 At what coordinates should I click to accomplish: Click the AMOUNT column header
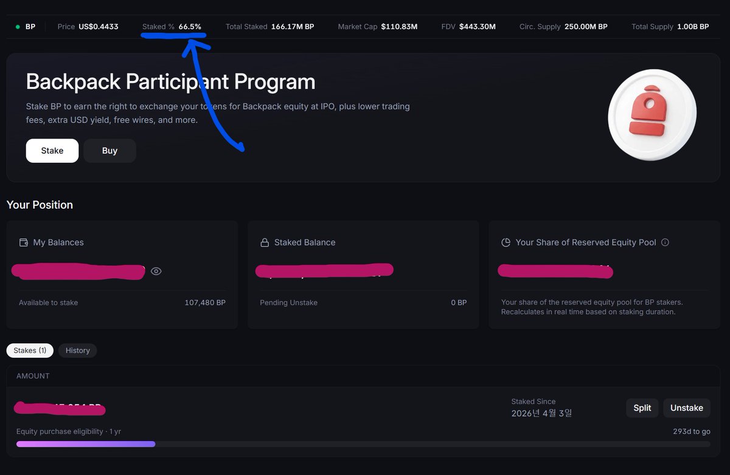33,376
